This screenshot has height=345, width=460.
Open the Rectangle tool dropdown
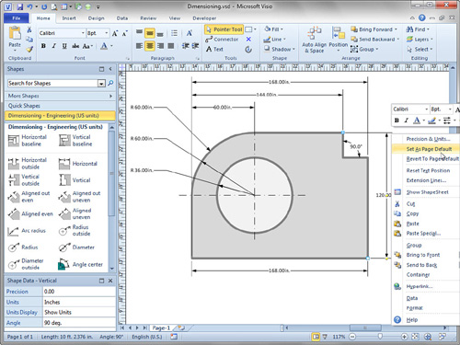coord(255,29)
